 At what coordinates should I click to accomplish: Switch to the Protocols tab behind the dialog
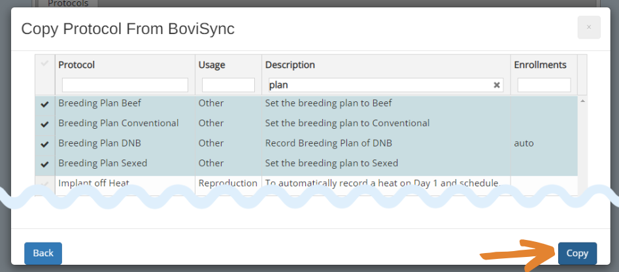coord(69,3)
